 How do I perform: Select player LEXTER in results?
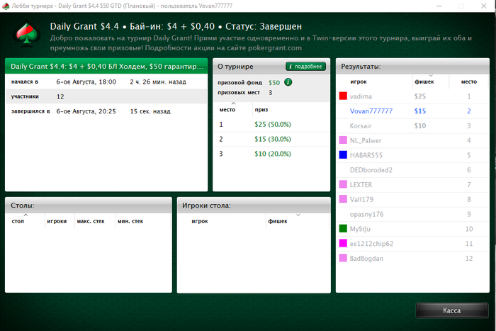pos(412,184)
